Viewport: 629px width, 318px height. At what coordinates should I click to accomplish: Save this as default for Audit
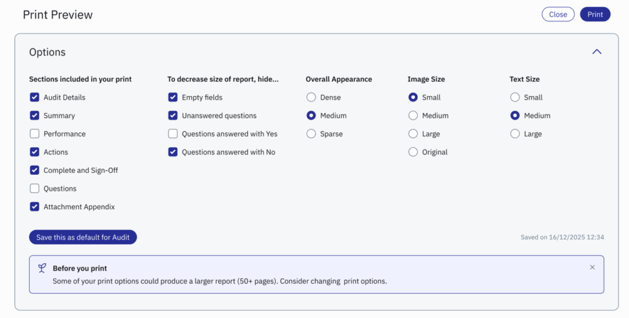click(83, 237)
